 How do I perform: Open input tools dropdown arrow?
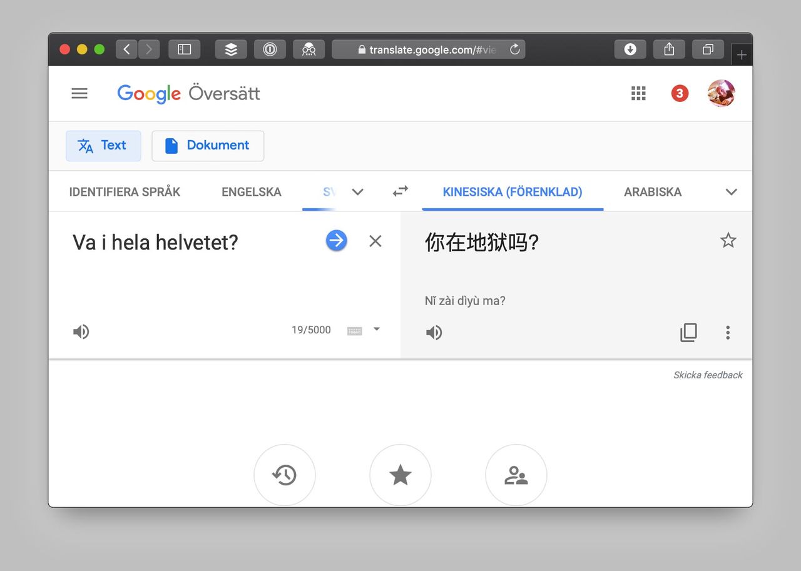pyautogui.click(x=377, y=329)
